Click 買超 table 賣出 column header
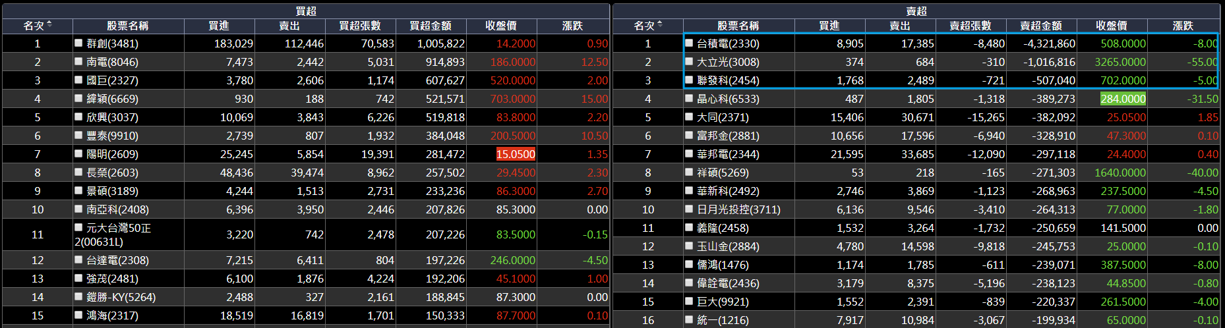The height and width of the screenshot is (328, 1225). tap(289, 26)
